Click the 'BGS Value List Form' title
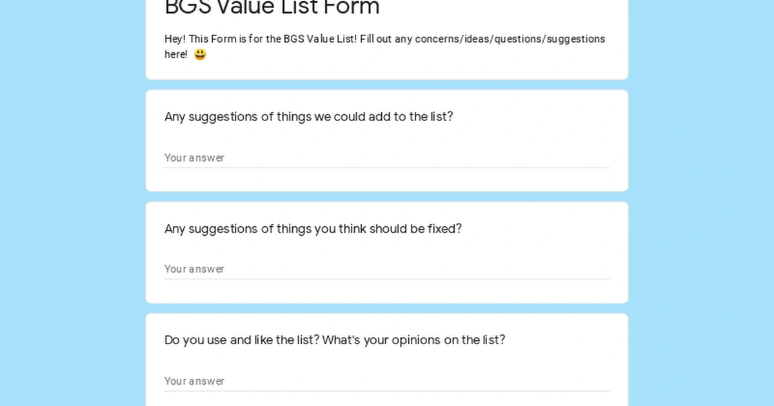This screenshot has width=774, height=406. pos(272,8)
